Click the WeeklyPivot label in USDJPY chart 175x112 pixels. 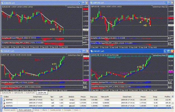point(114,58)
